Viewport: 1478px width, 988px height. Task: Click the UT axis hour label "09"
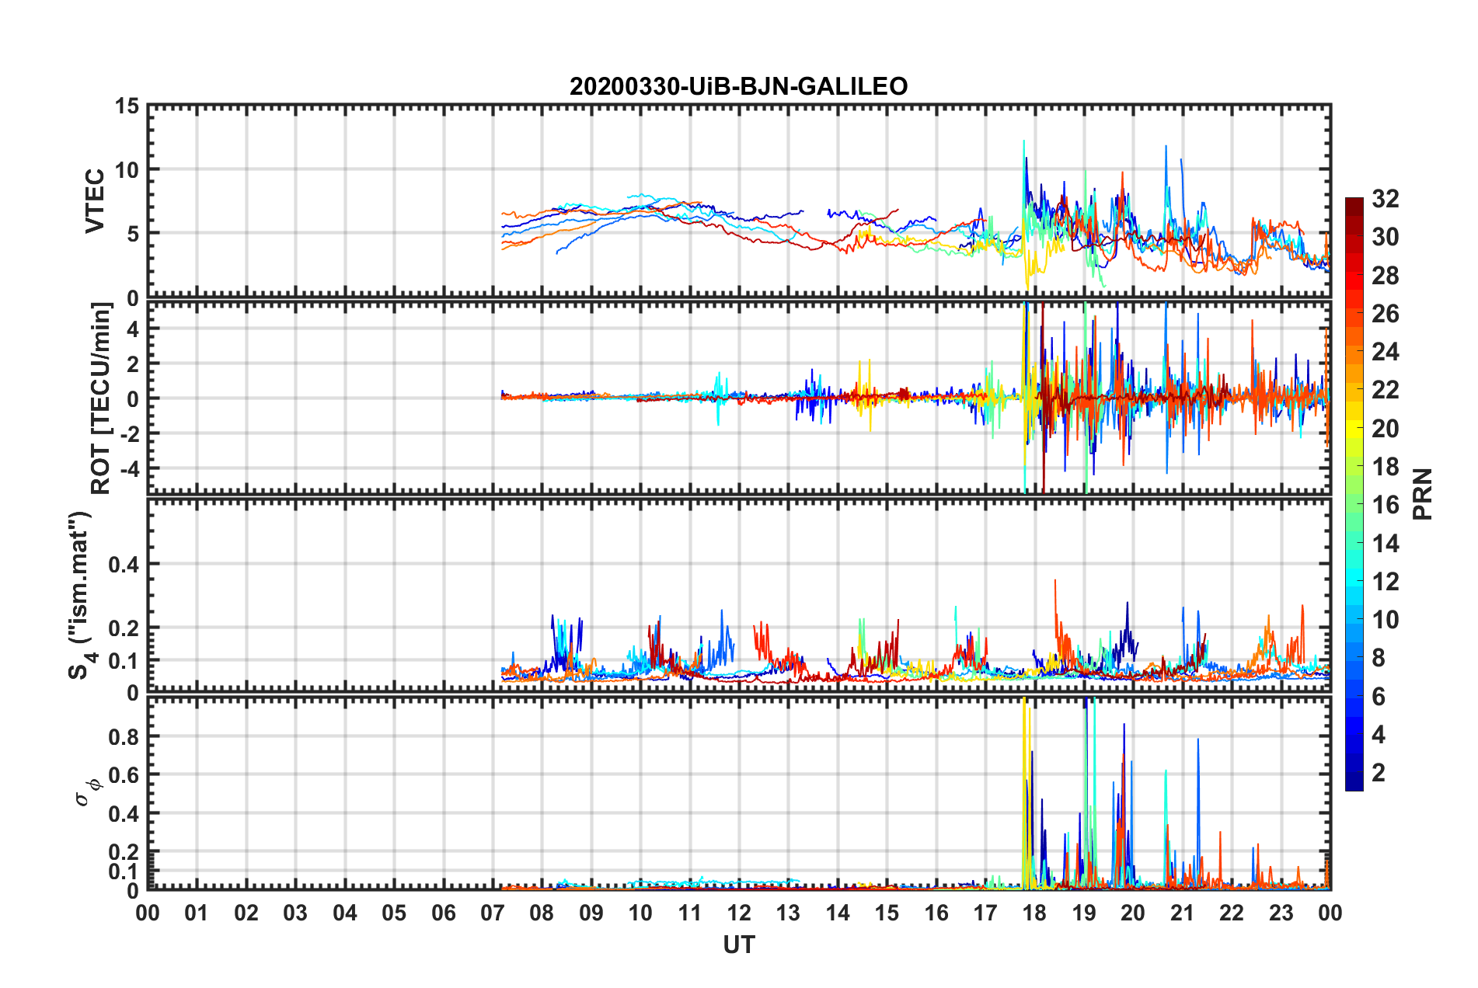click(x=591, y=913)
